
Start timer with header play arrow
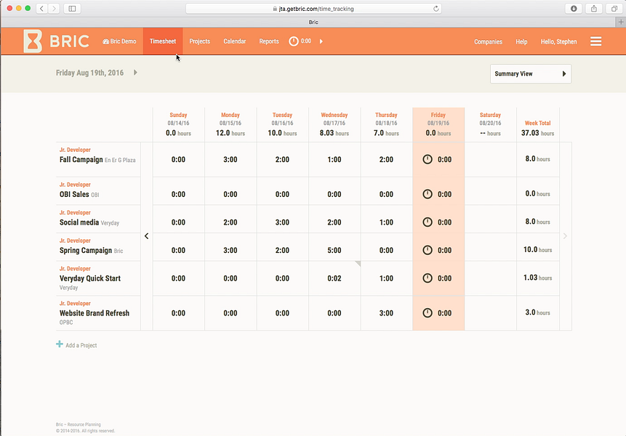pyautogui.click(x=321, y=41)
